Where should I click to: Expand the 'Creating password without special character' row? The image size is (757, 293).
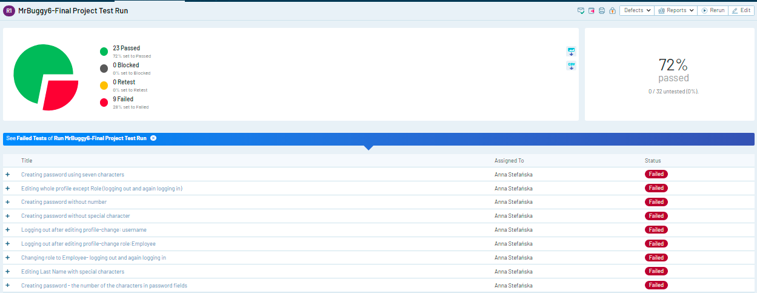tap(8, 216)
